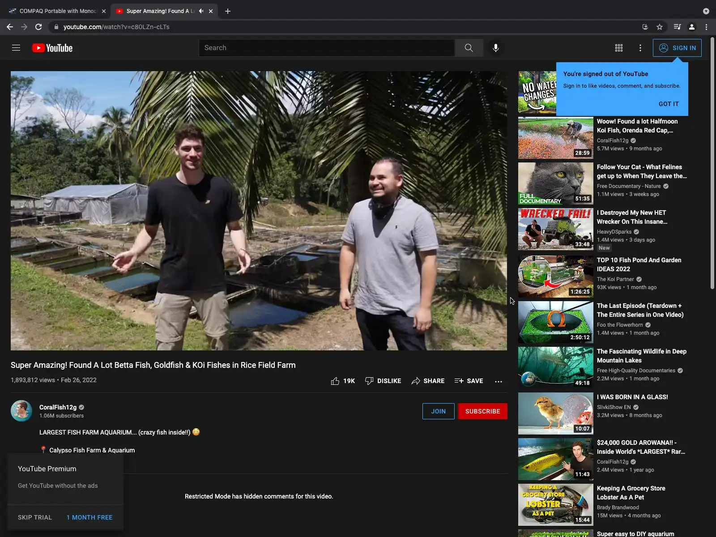Viewport: 716px width, 537px height.
Task: Switch to COMPAQ Portable tab
Action: (57, 11)
